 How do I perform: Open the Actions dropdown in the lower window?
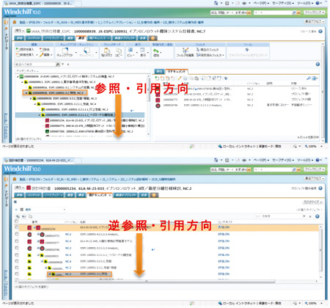(19, 188)
